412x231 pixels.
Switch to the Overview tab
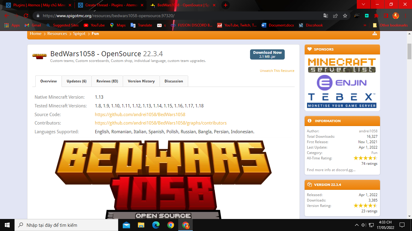49,81
